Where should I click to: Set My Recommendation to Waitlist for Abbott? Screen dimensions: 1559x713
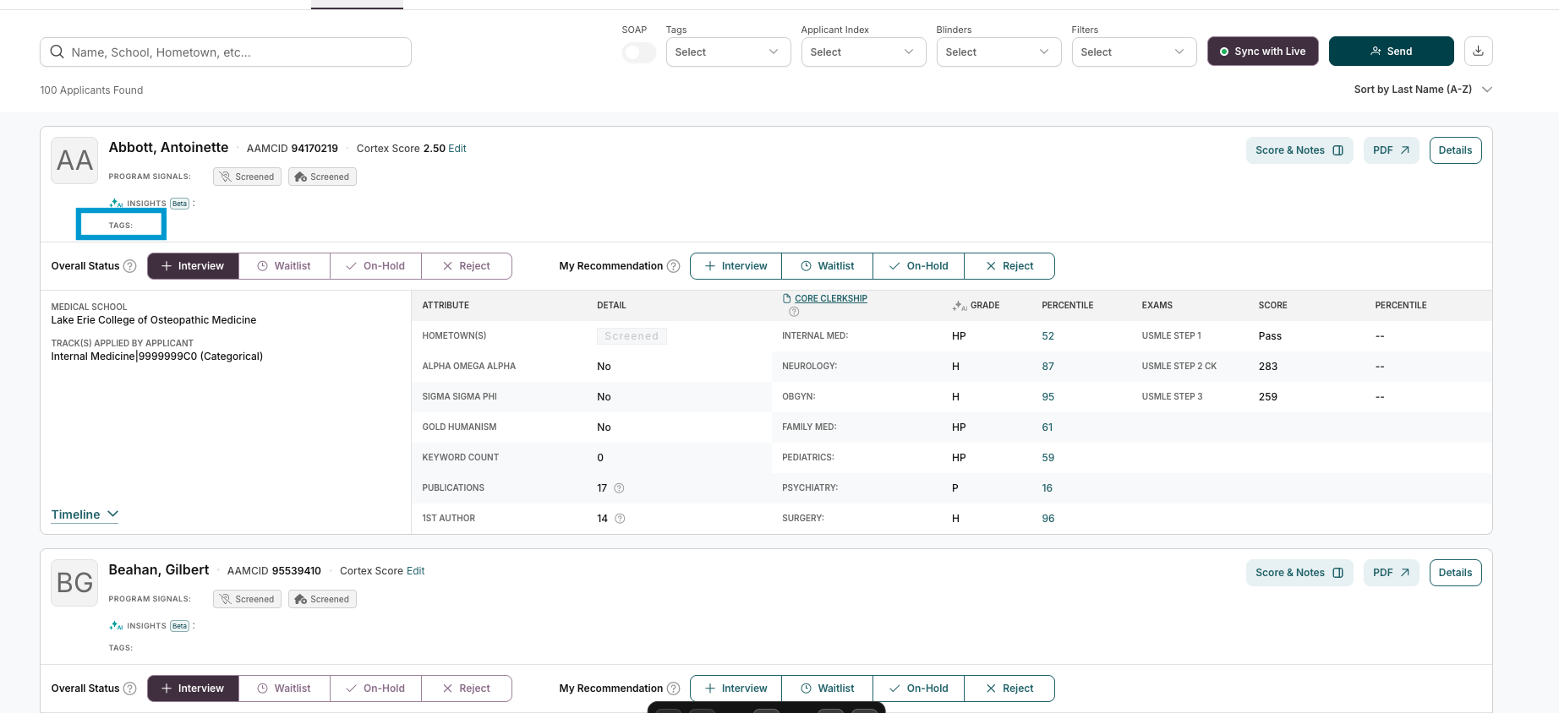tap(827, 266)
